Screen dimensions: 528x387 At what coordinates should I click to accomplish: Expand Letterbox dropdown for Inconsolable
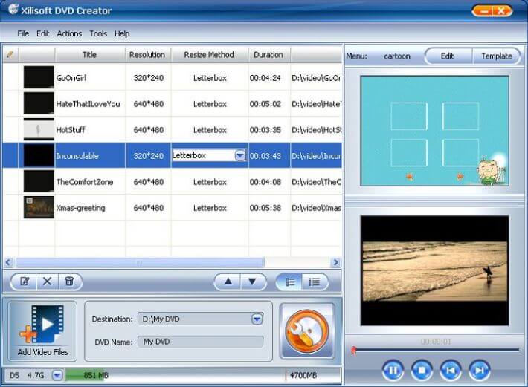(240, 155)
